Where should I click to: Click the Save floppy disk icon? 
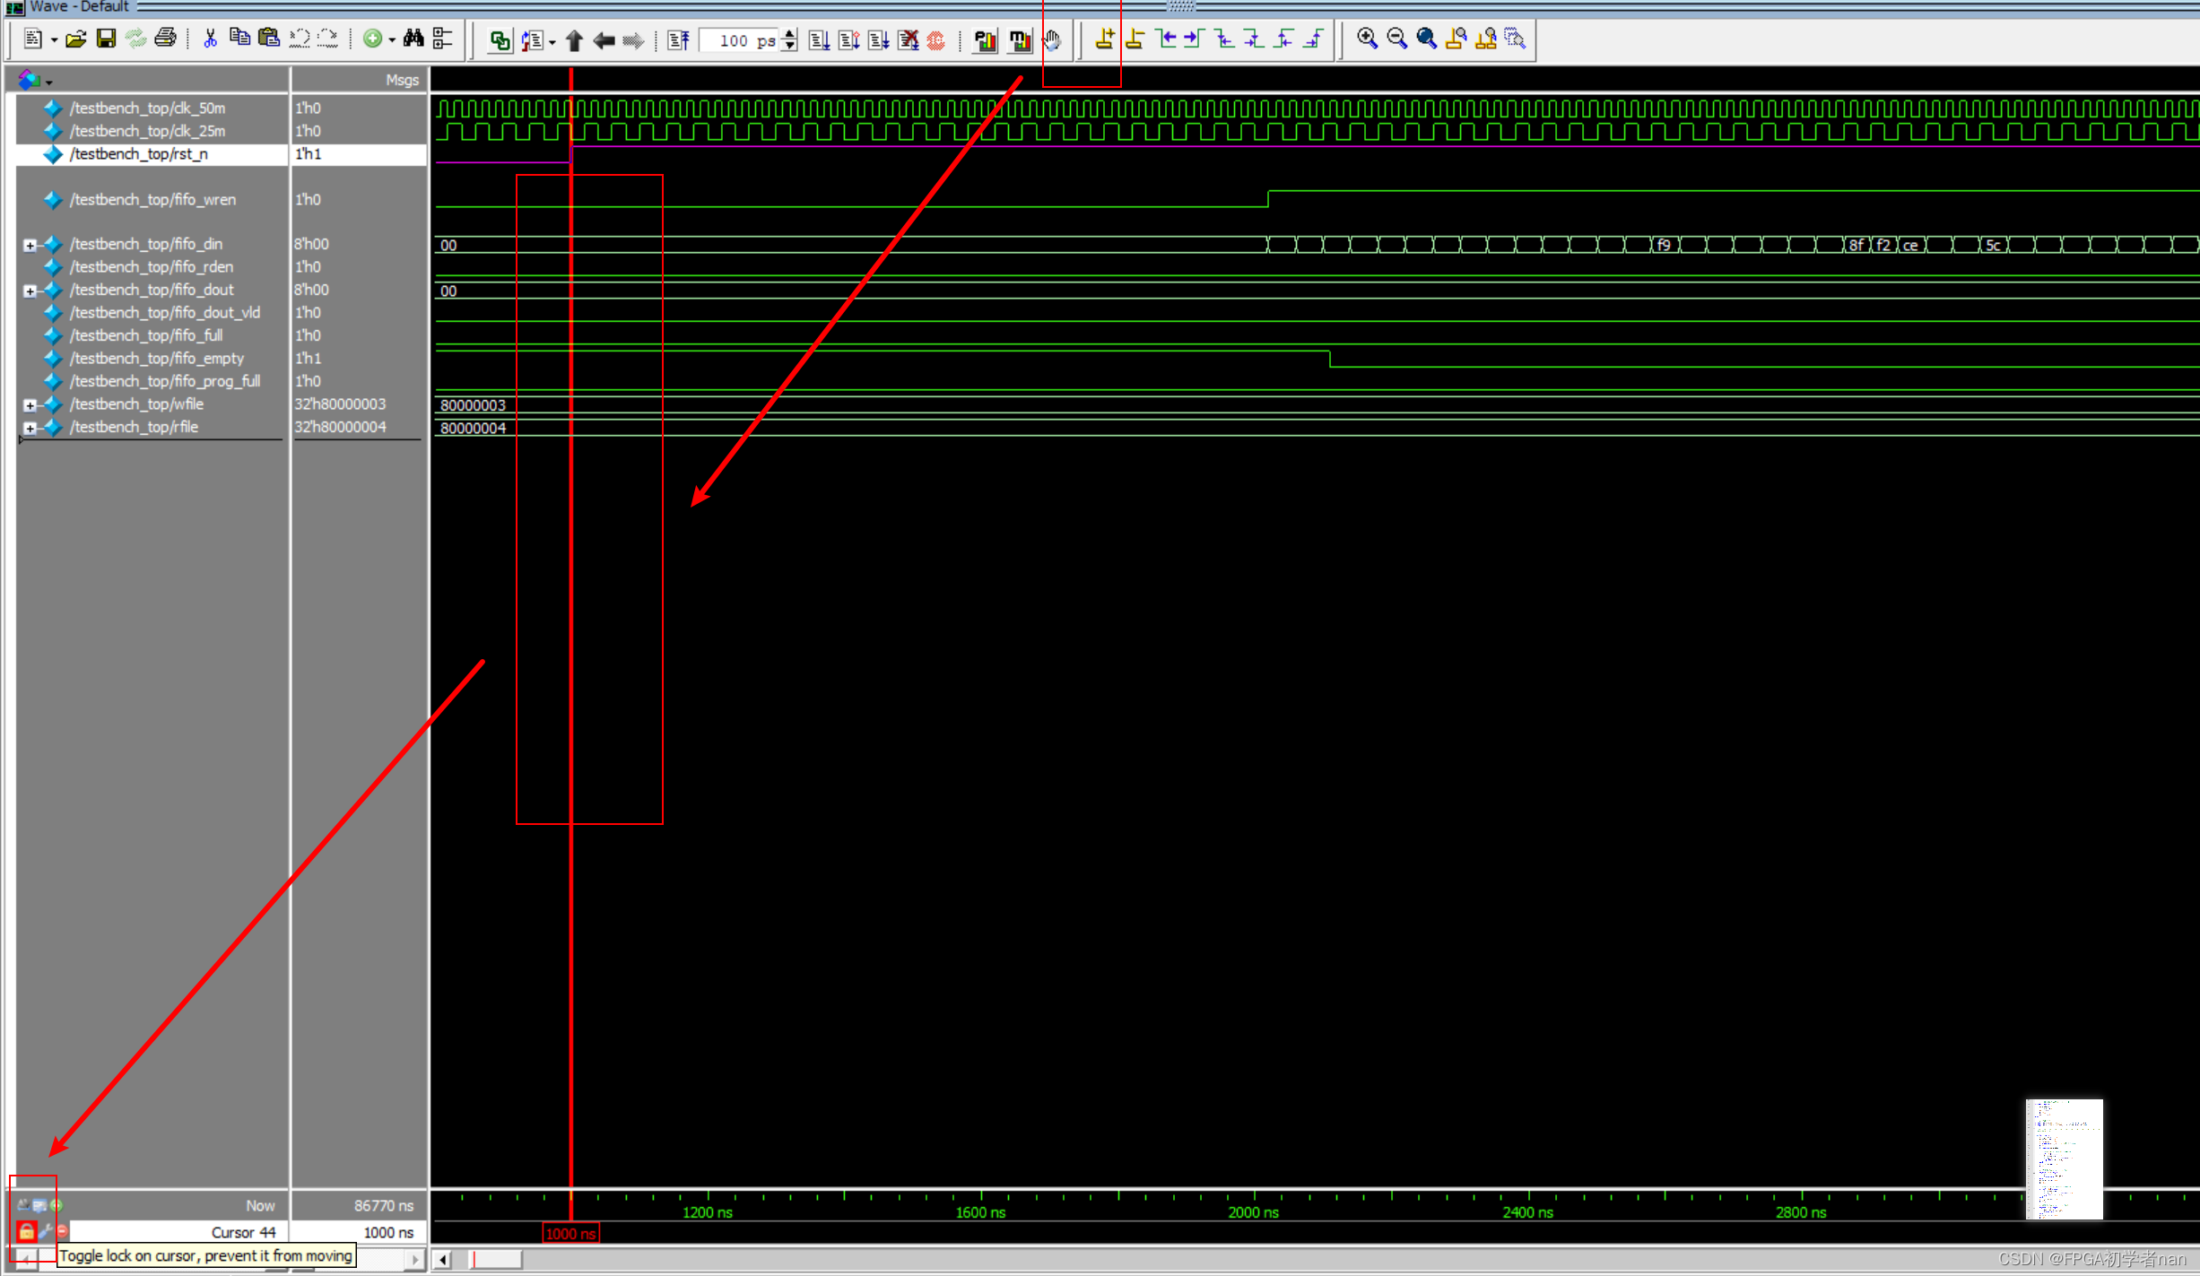pyautogui.click(x=106, y=39)
